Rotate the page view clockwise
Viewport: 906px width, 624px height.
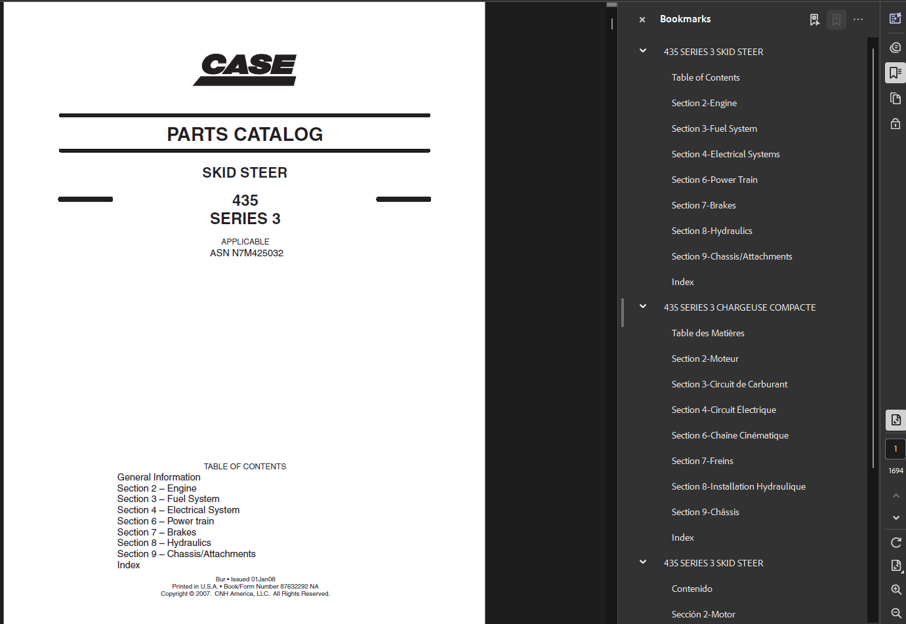pos(896,542)
